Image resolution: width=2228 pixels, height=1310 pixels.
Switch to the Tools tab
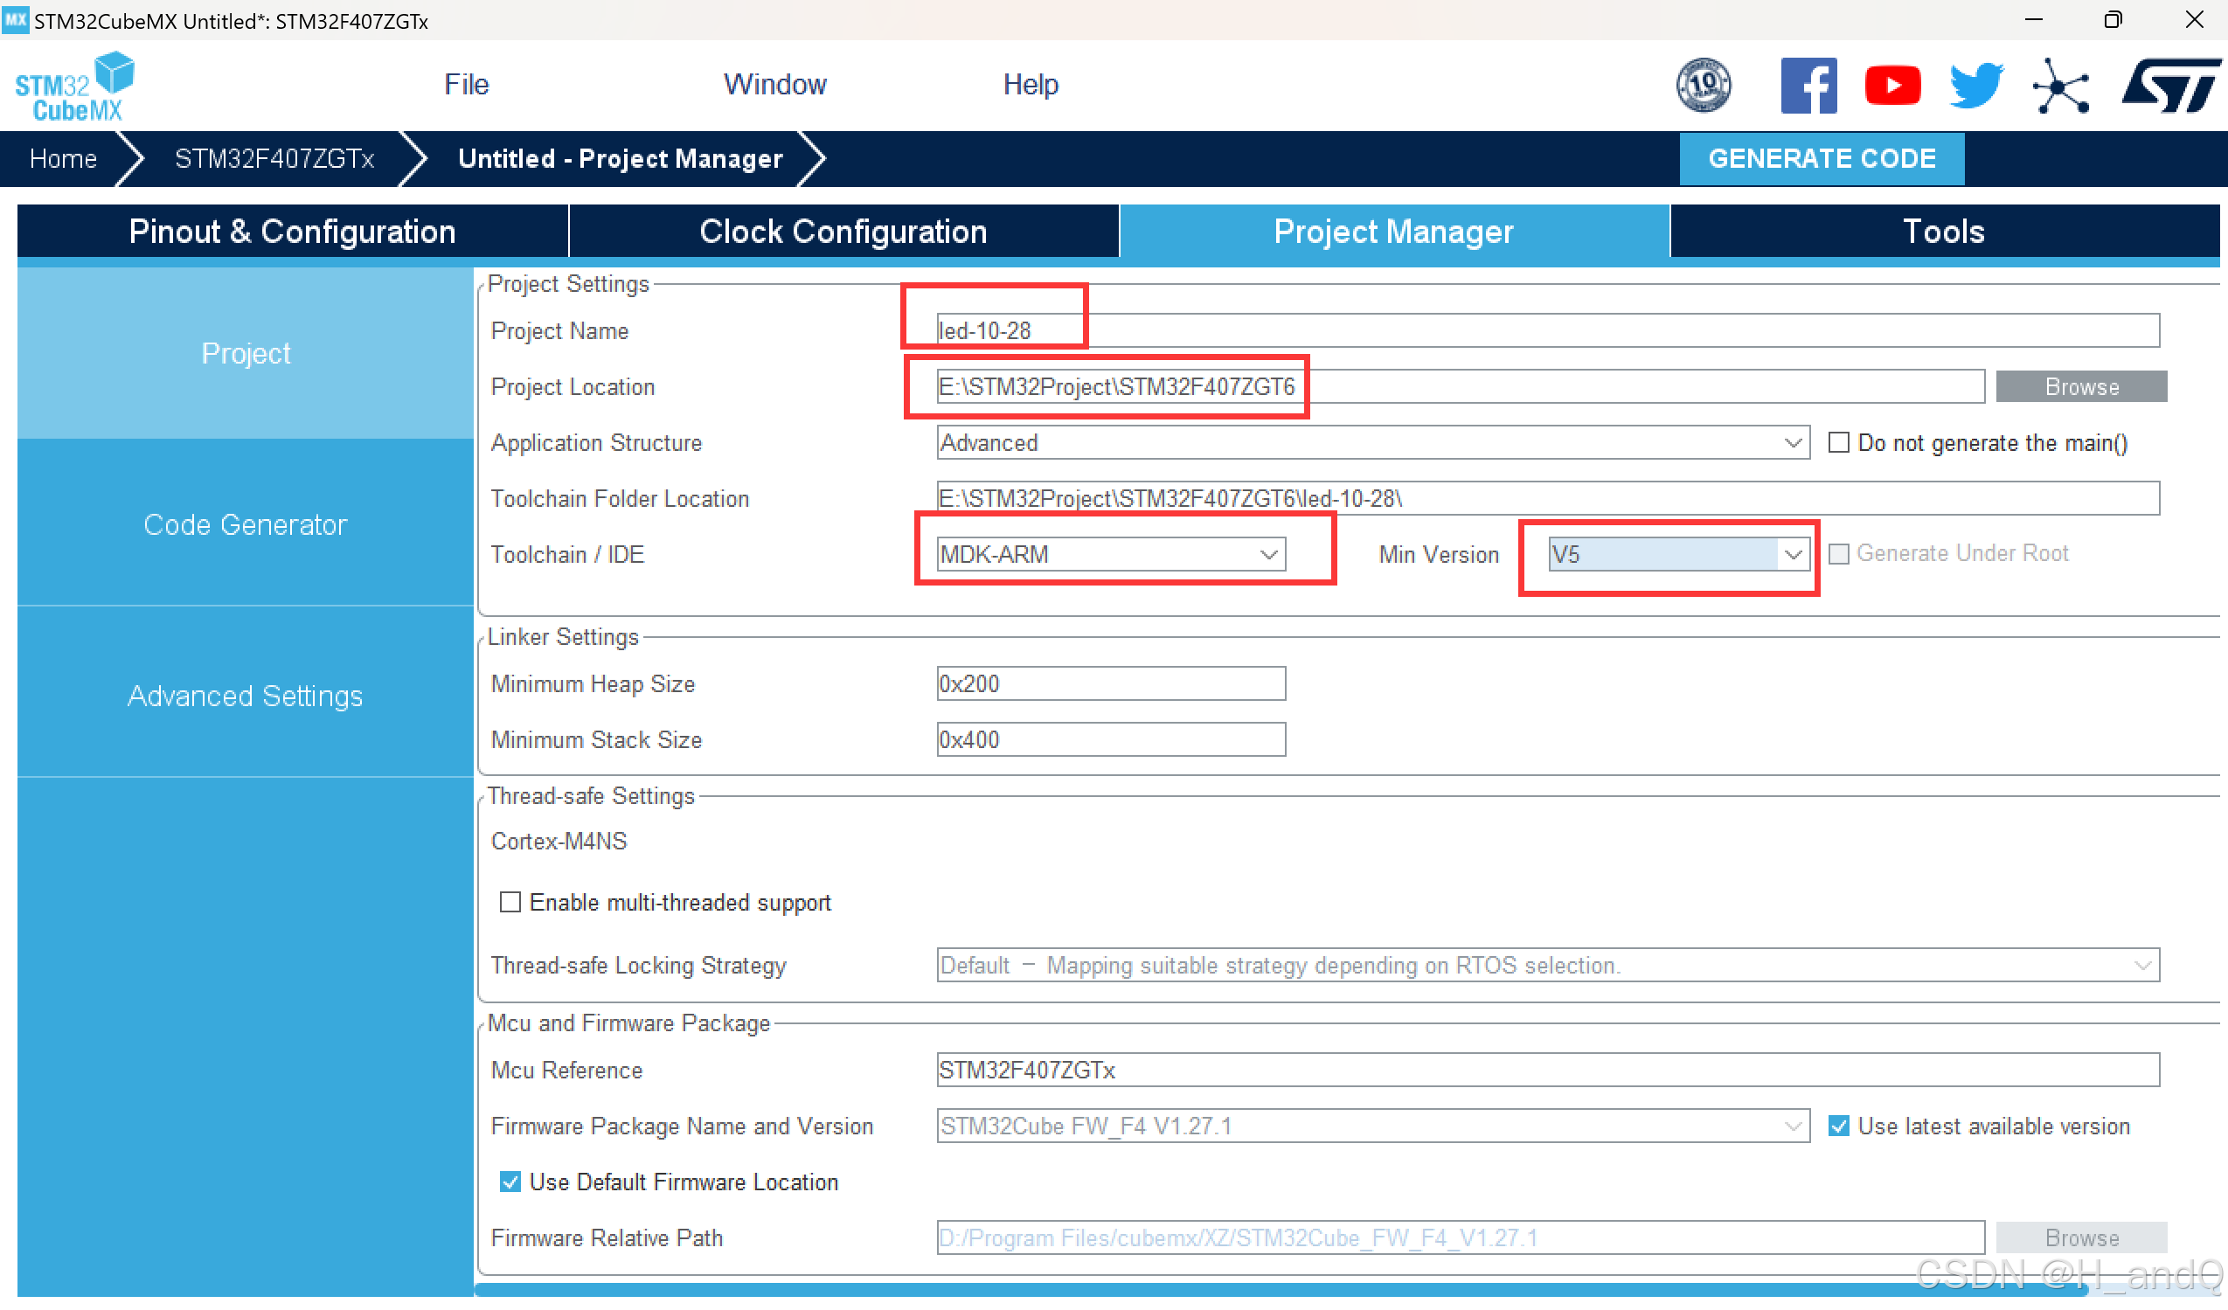(1944, 232)
